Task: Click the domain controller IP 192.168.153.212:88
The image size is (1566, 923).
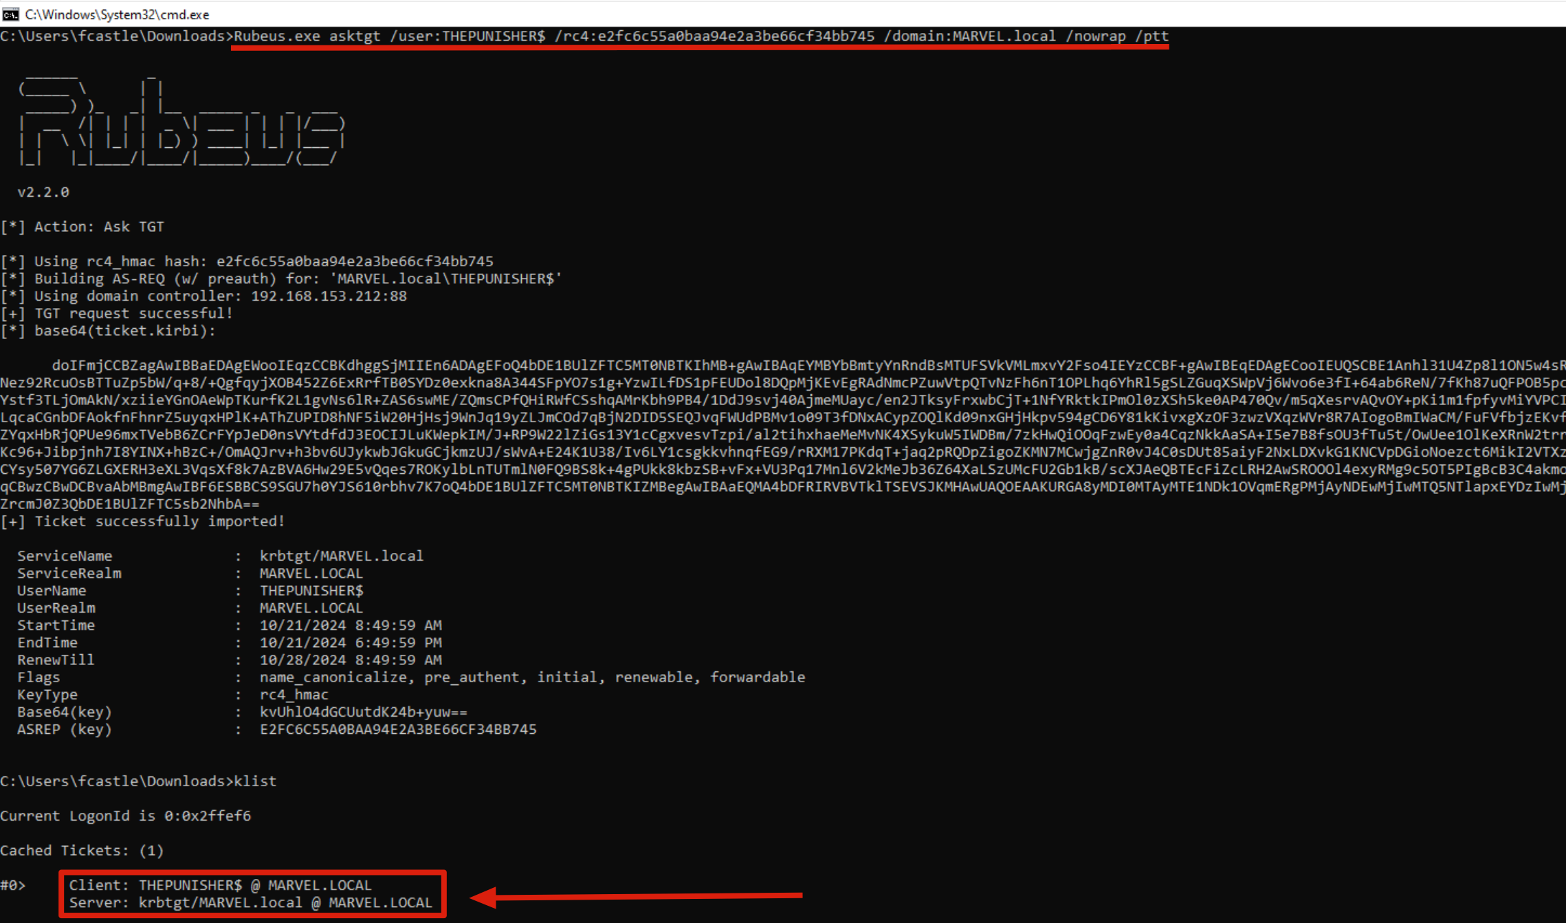Action: 329,296
